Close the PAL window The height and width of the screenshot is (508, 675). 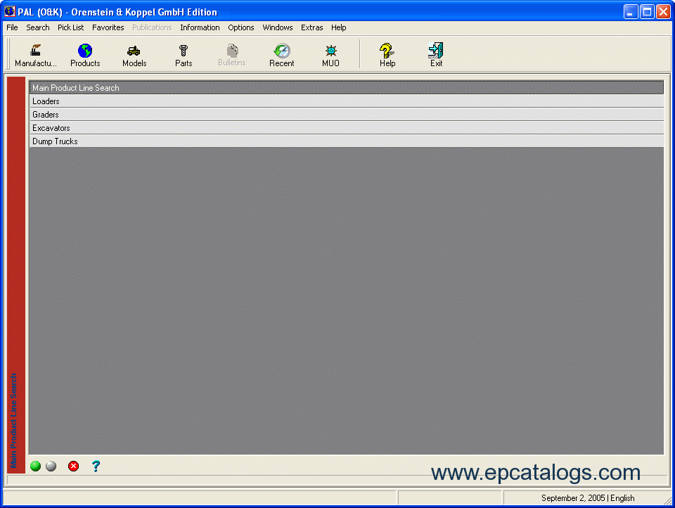pyautogui.click(x=663, y=12)
